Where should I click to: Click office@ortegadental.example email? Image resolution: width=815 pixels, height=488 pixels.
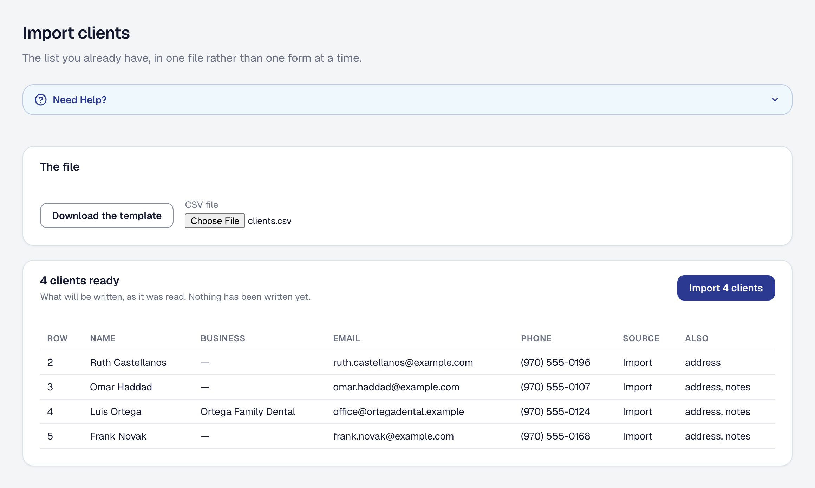(x=398, y=411)
